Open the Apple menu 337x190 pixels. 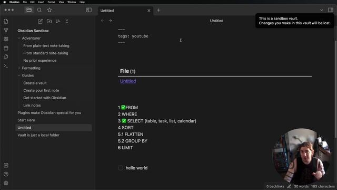pyautogui.click(x=5, y=2)
